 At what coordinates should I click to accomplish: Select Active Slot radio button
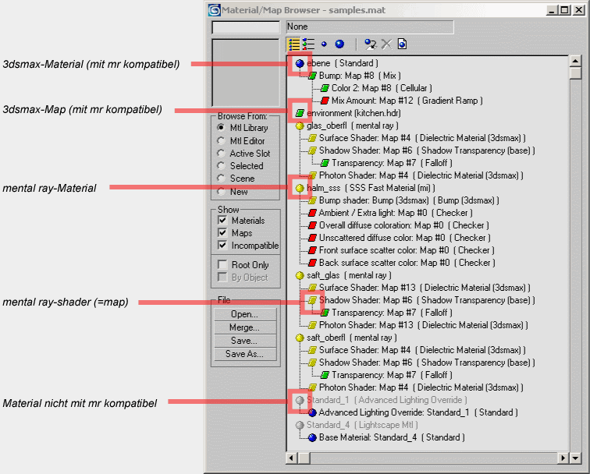pos(222,154)
